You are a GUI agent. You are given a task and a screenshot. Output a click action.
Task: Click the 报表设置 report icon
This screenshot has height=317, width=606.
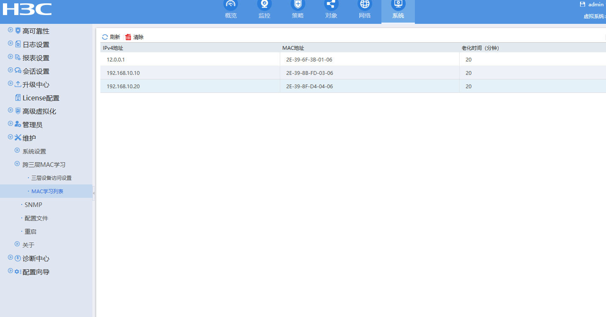[x=18, y=57]
